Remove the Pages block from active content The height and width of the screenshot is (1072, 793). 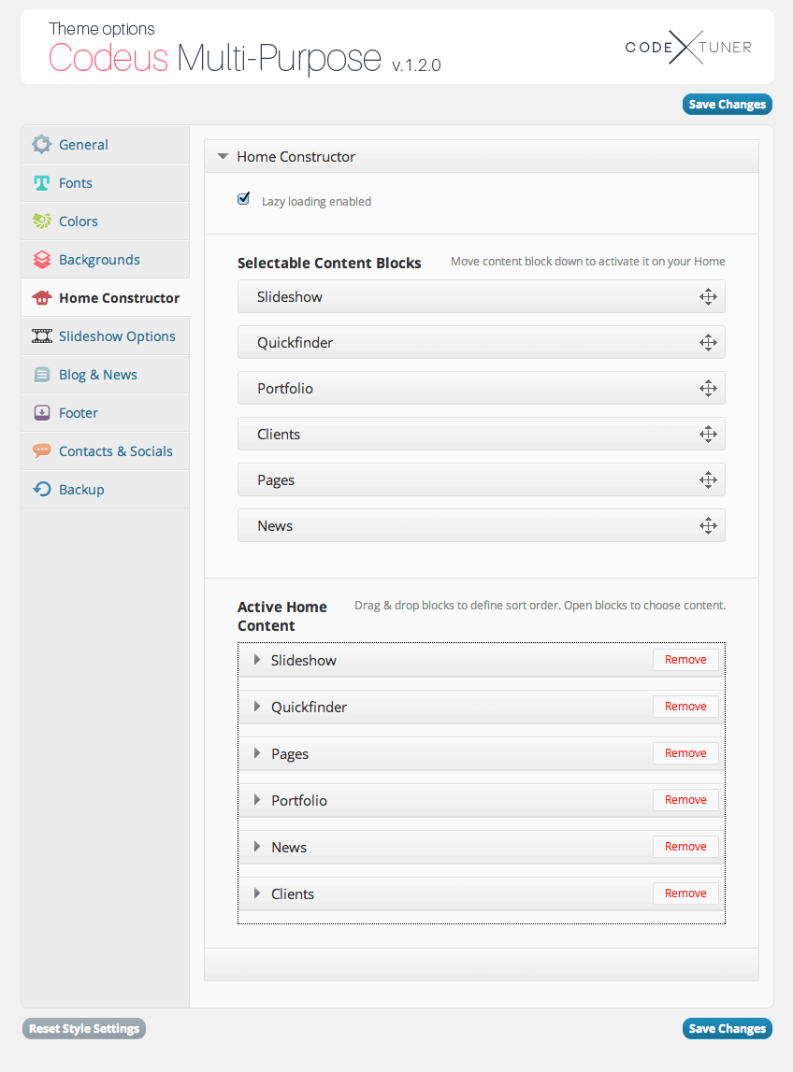coord(685,752)
